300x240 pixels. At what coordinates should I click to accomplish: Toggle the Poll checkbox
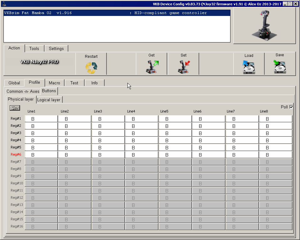click(x=291, y=107)
